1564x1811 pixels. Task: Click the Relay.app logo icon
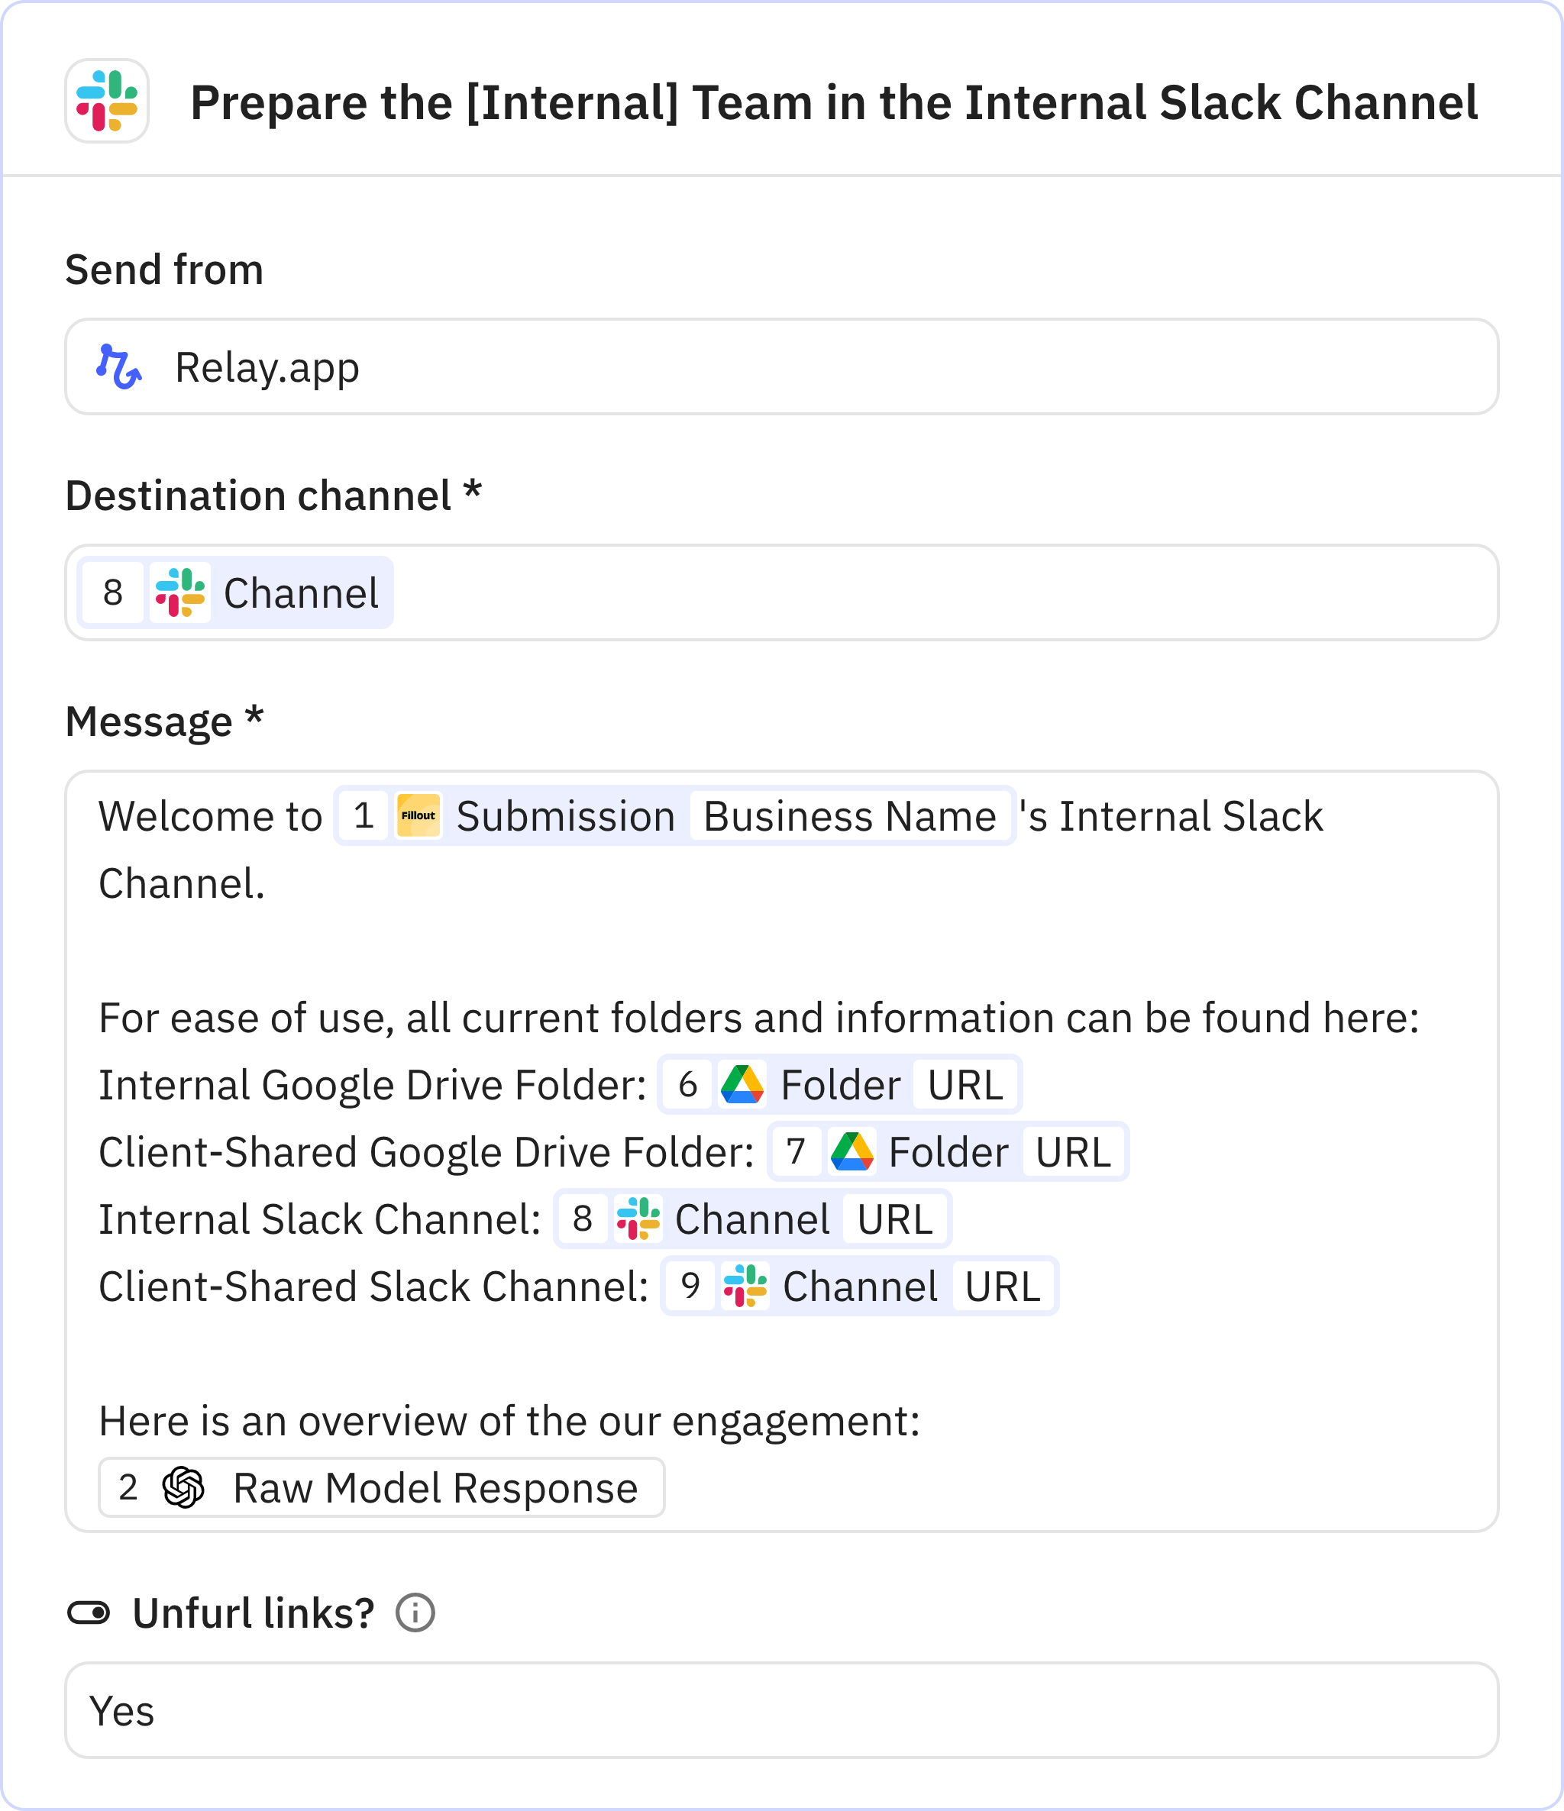click(119, 366)
